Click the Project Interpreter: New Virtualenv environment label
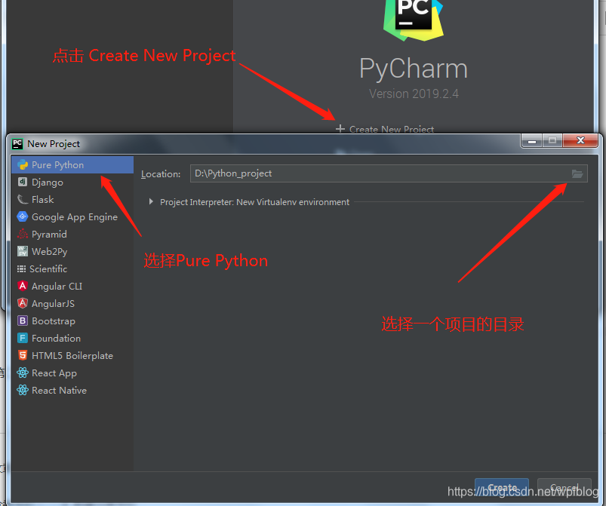 254,202
